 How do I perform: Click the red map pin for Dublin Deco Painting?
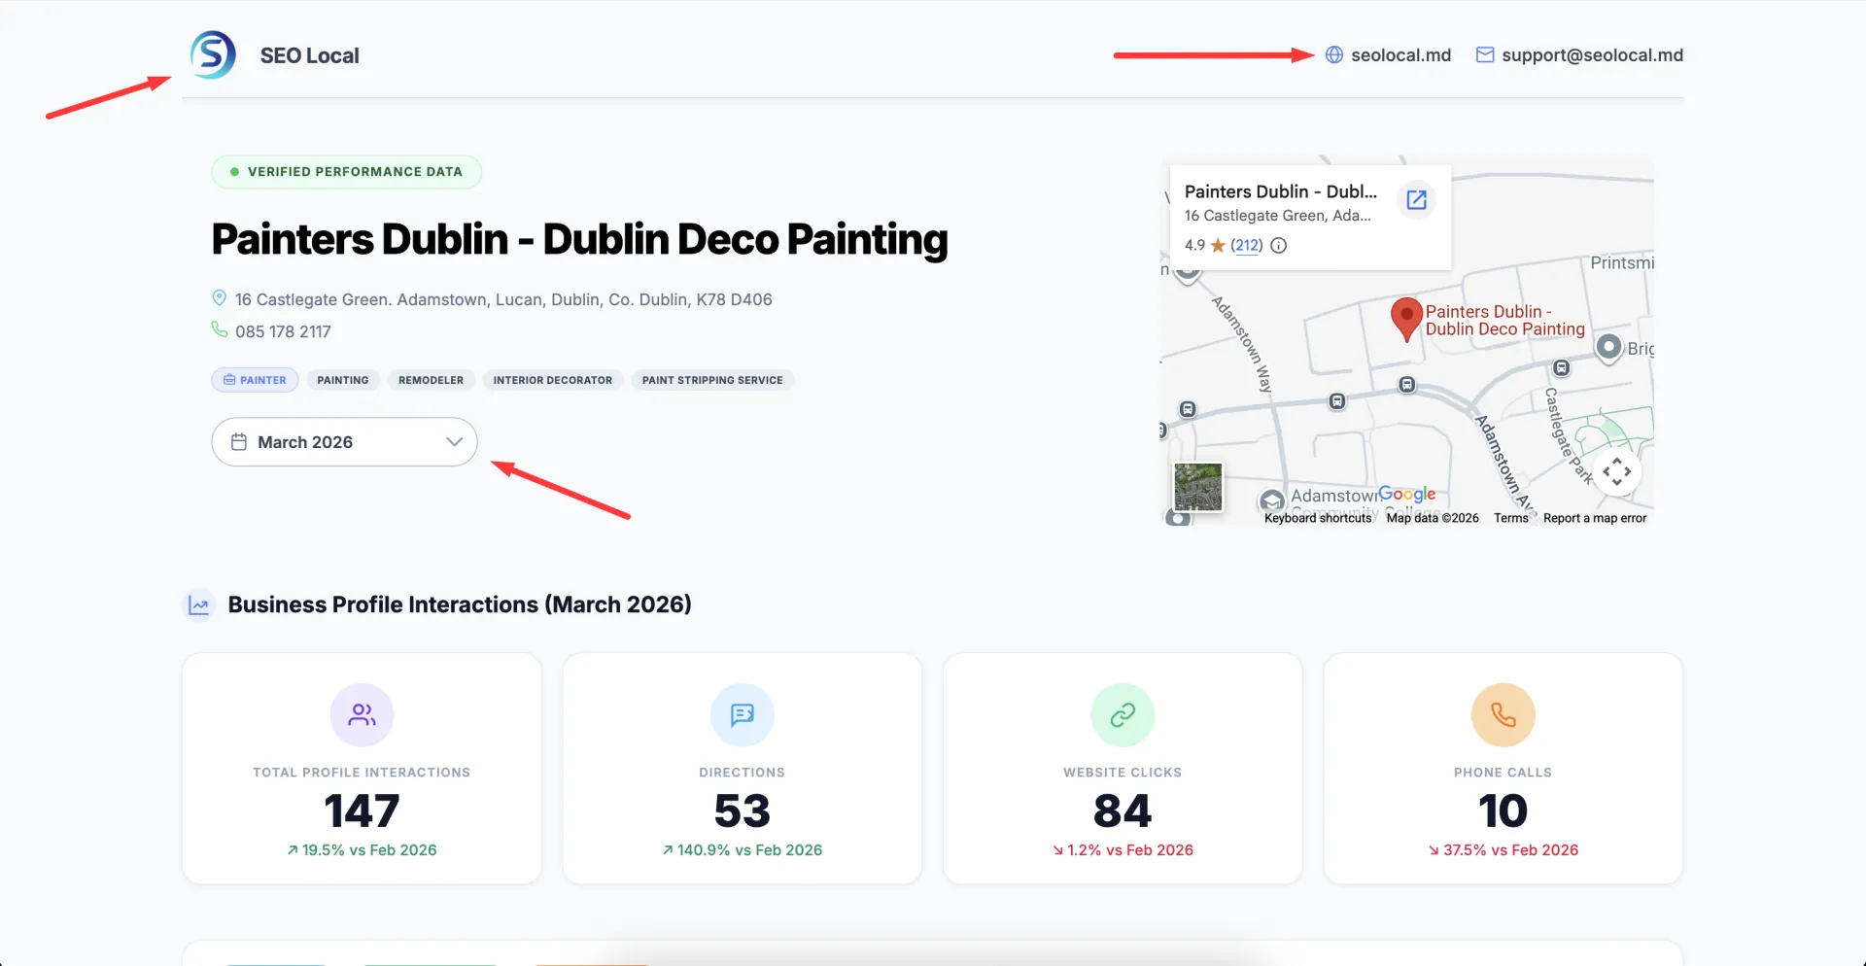pos(1406,320)
